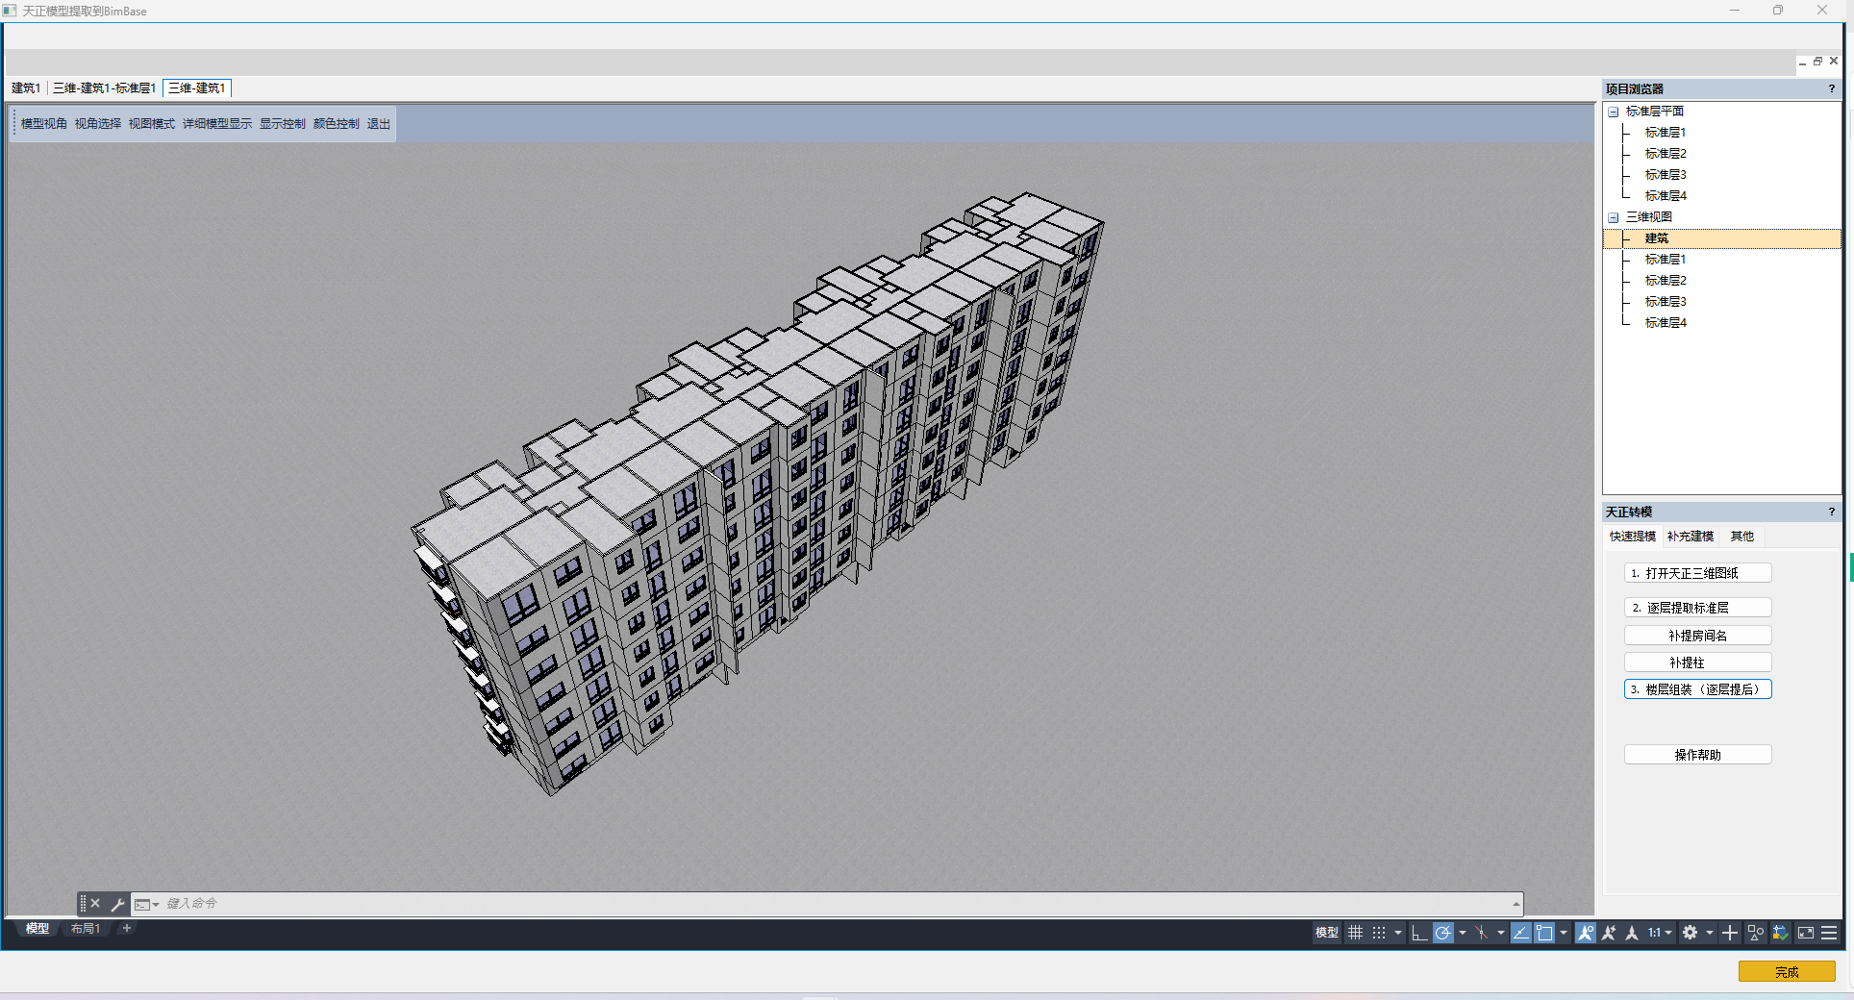The height and width of the screenshot is (1000, 1854).
Task: Toggle grid display in status bar
Action: tap(1355, 933)
